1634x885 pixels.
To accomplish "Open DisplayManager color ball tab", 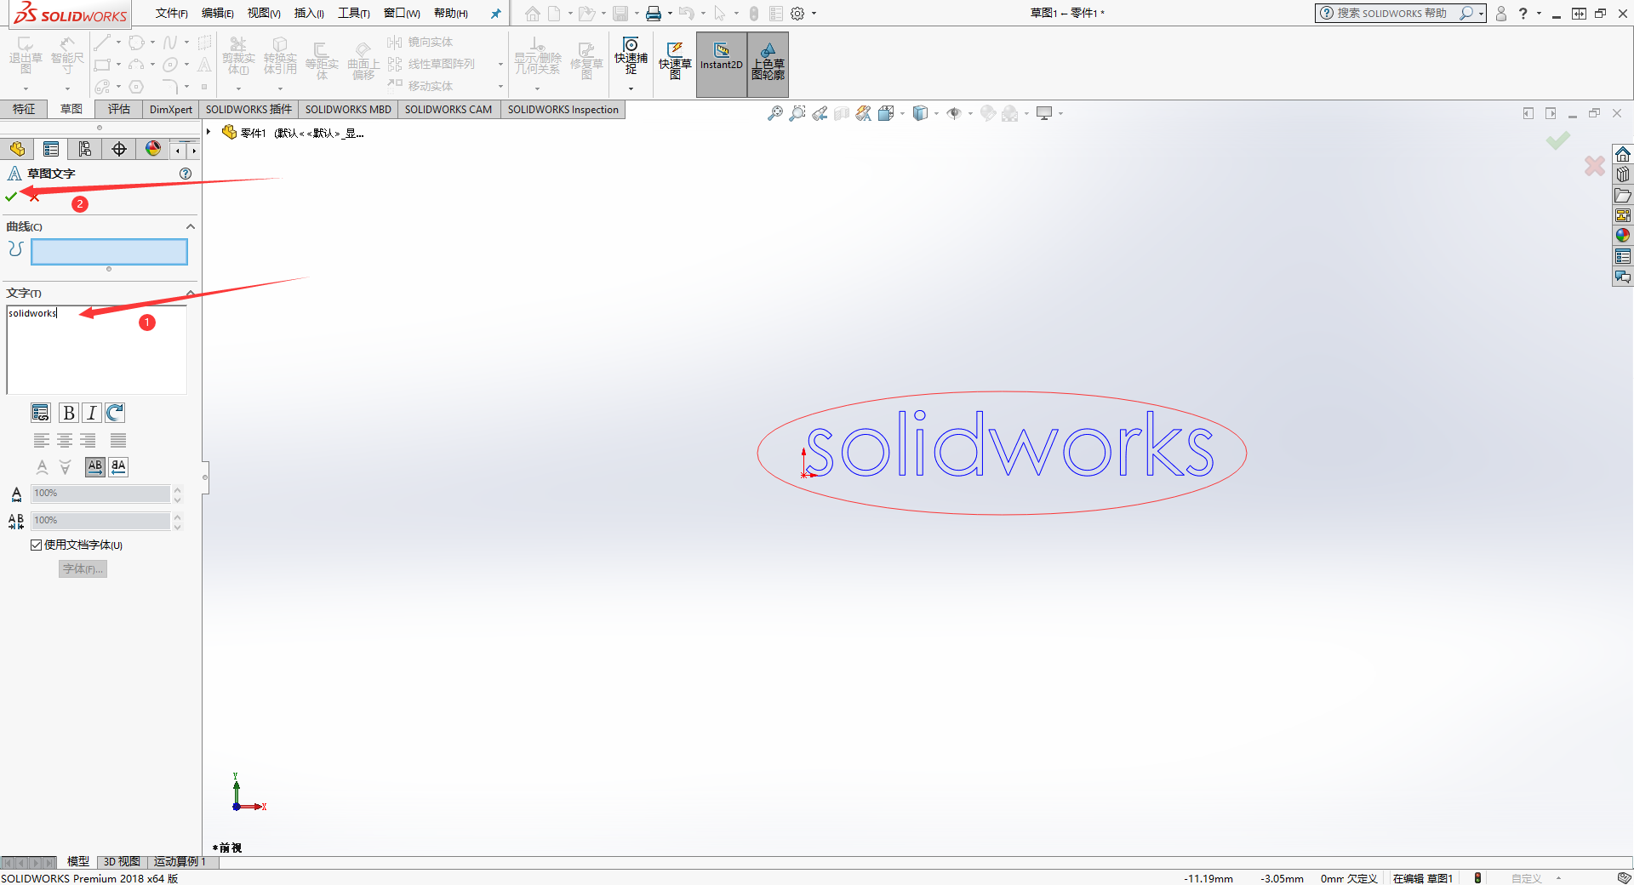I will point(153,149).
